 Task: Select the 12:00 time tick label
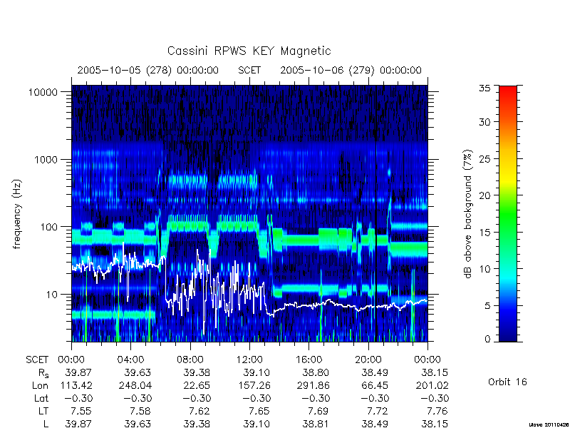249,360
